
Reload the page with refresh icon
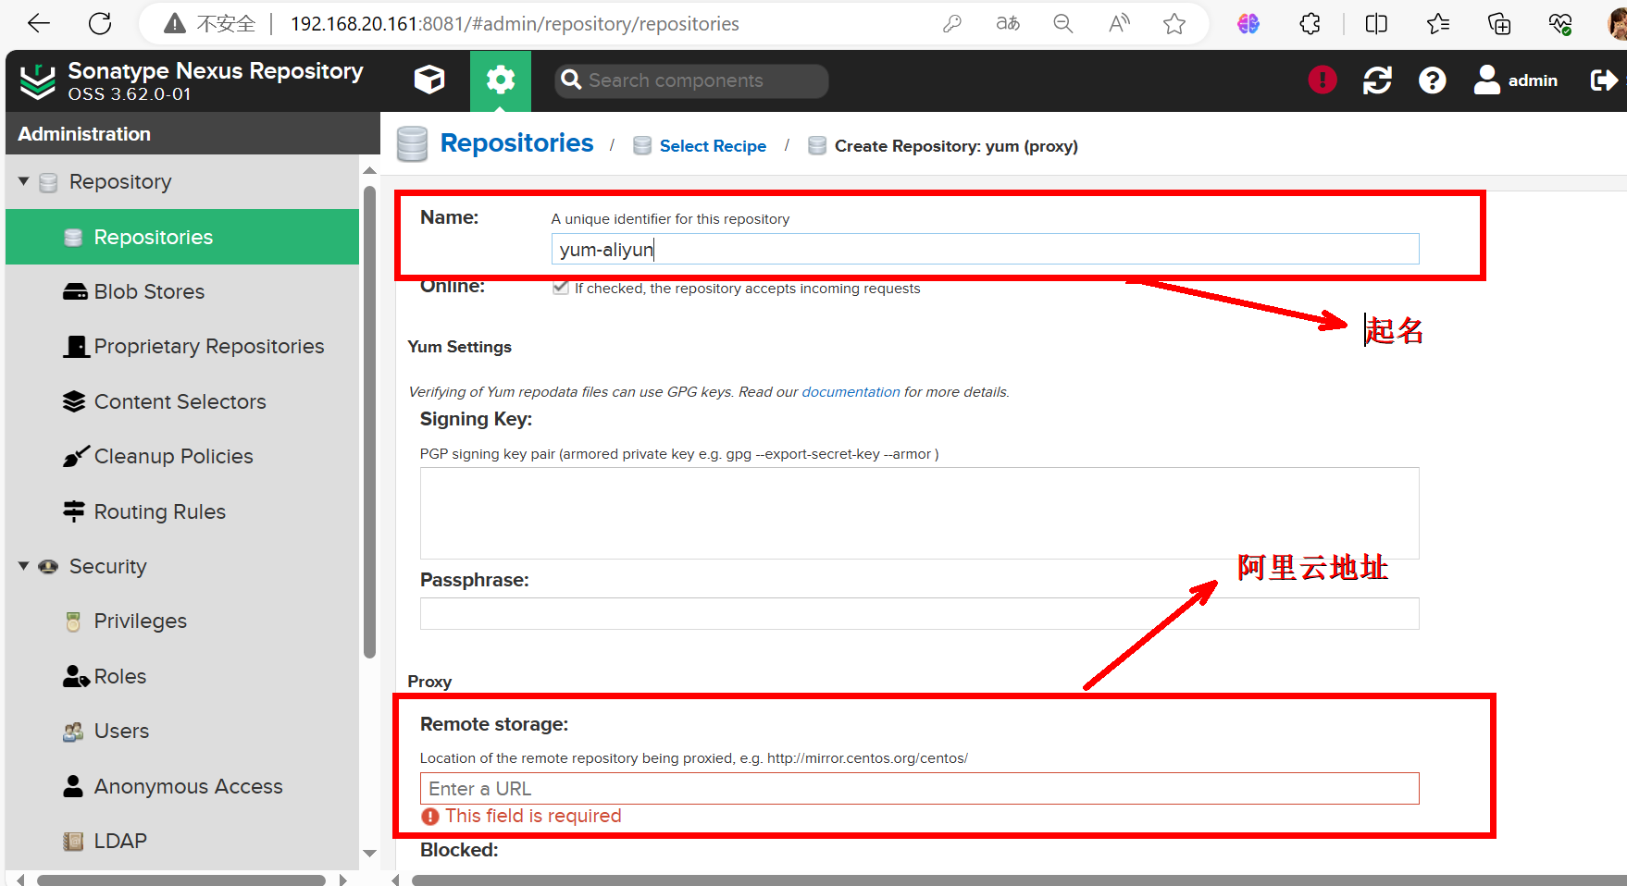point(100,23)
